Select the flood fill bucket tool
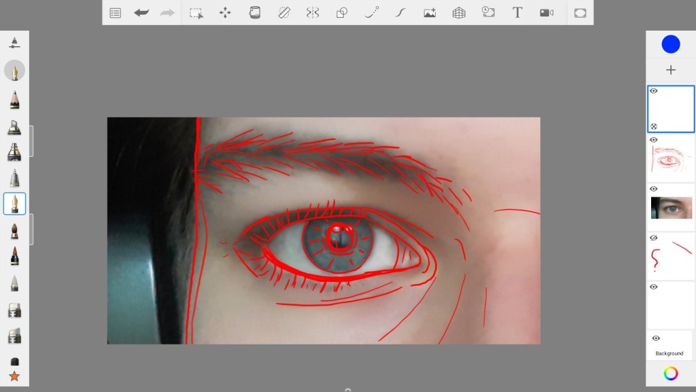 point(255,13)
